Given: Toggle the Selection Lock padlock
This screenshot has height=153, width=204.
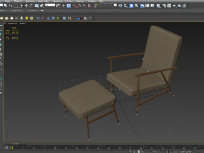Looking at the screenshot, I should coord(134,152).
